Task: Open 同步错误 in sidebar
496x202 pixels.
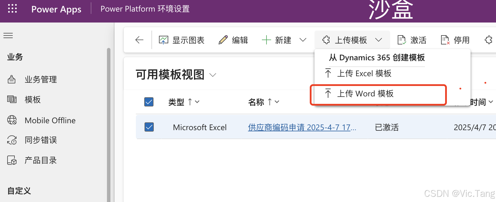Action: pos(41,140)
